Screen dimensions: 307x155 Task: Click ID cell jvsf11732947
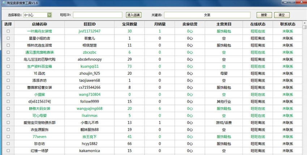90,31
